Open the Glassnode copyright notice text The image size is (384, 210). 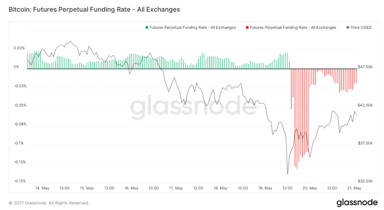coord(49,203)
